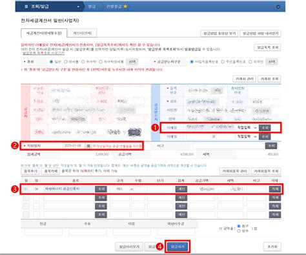Viewport: 306px width, 255px height.
Task: Click the star favorite icon beside 건별발급
Action: tap(125, 6)
